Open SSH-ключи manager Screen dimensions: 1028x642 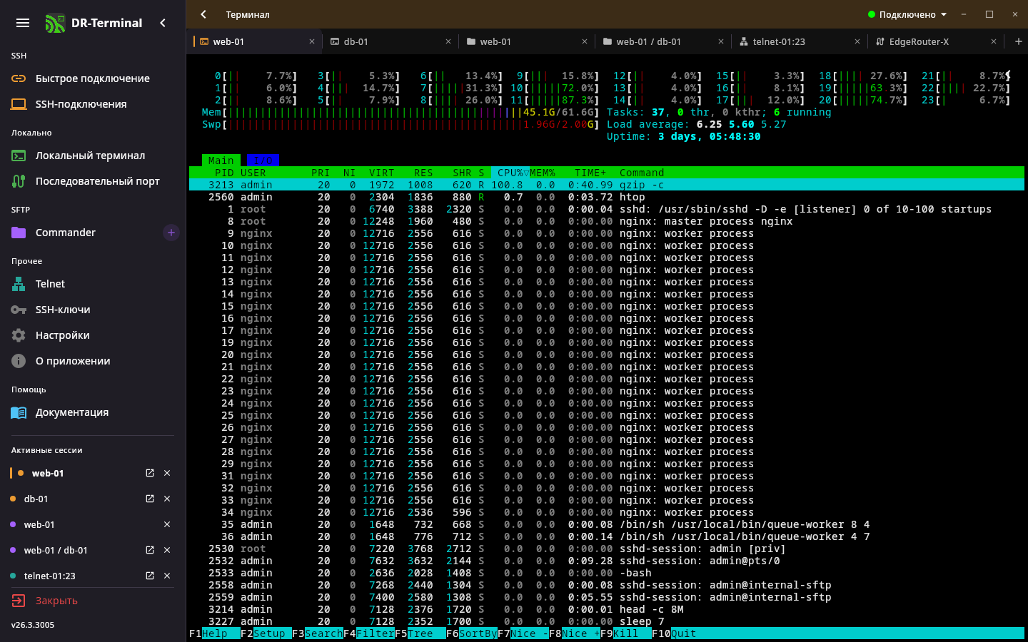click(x=93, y=310)
